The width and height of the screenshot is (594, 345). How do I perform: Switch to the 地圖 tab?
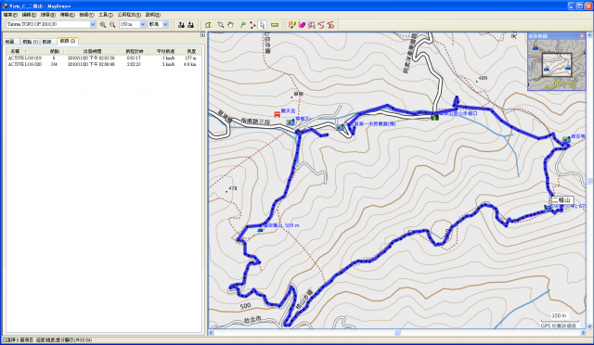[10, 42]
